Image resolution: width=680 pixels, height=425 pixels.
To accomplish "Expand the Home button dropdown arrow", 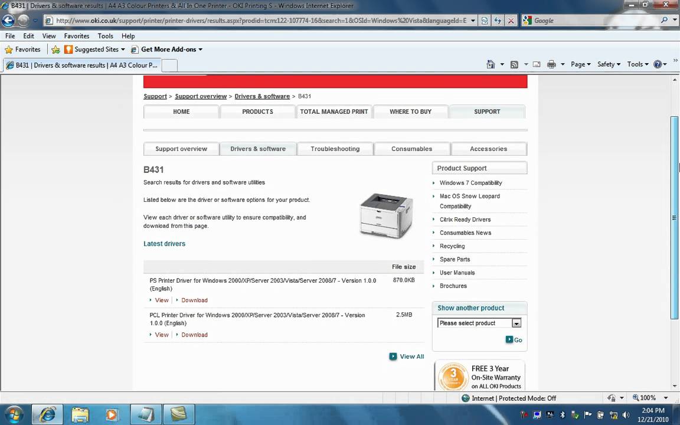I will (502, 64).
